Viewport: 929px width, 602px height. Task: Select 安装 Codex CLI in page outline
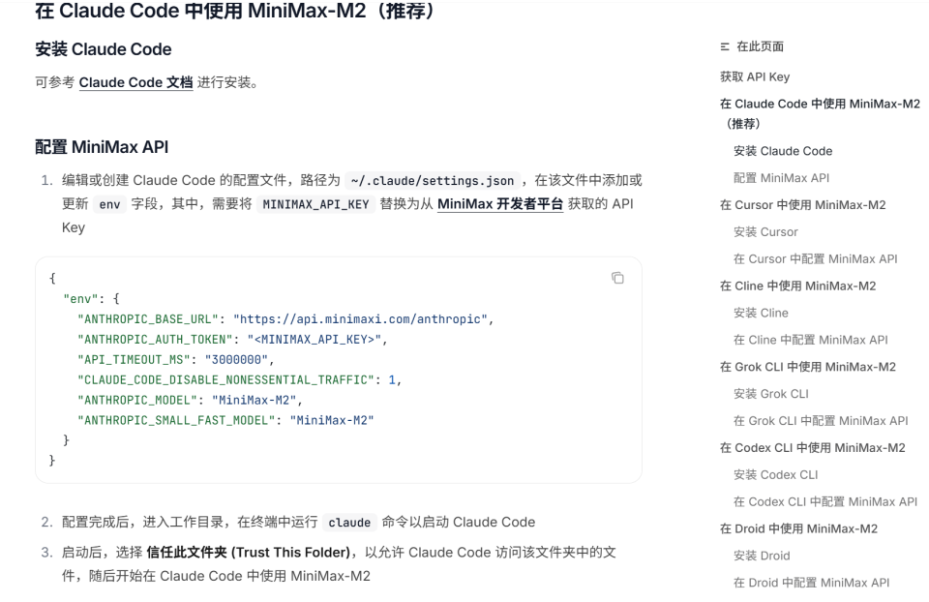click(775, 474)
